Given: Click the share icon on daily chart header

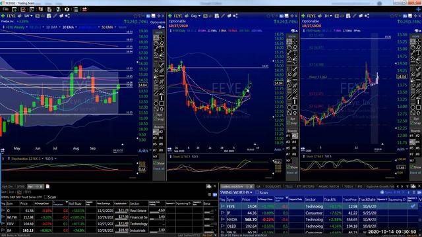Looking at the screenshot, I should pos(235,16).
